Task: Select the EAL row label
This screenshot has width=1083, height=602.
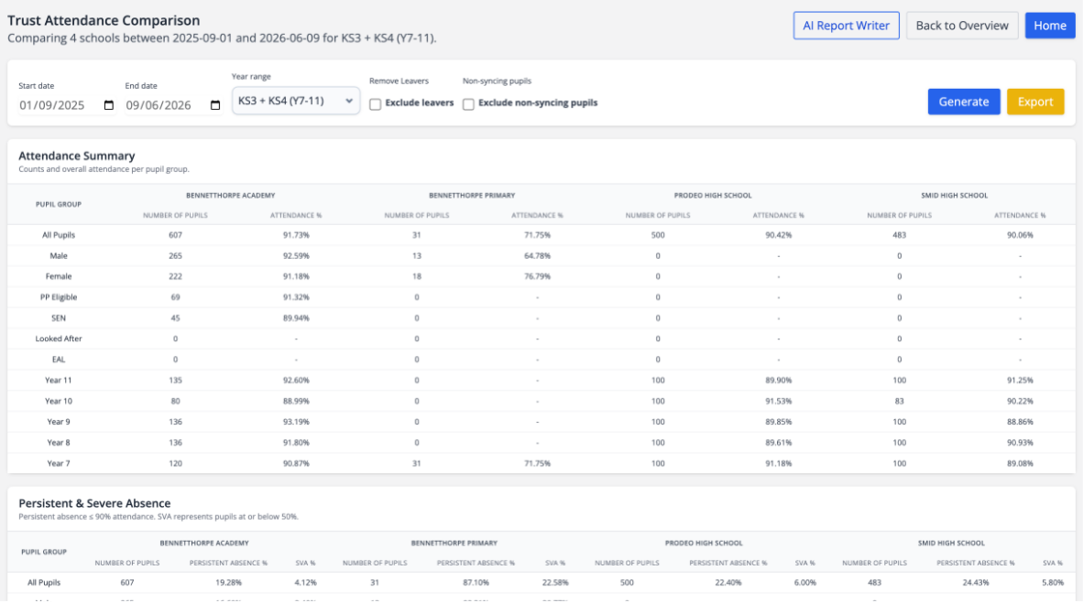Action: coord(59,360)
